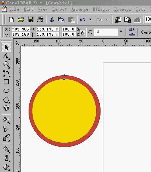This screenshot has height=172, width=151.
Task: Toggle the horizontal mirror button
Action: tap(132, 29)
